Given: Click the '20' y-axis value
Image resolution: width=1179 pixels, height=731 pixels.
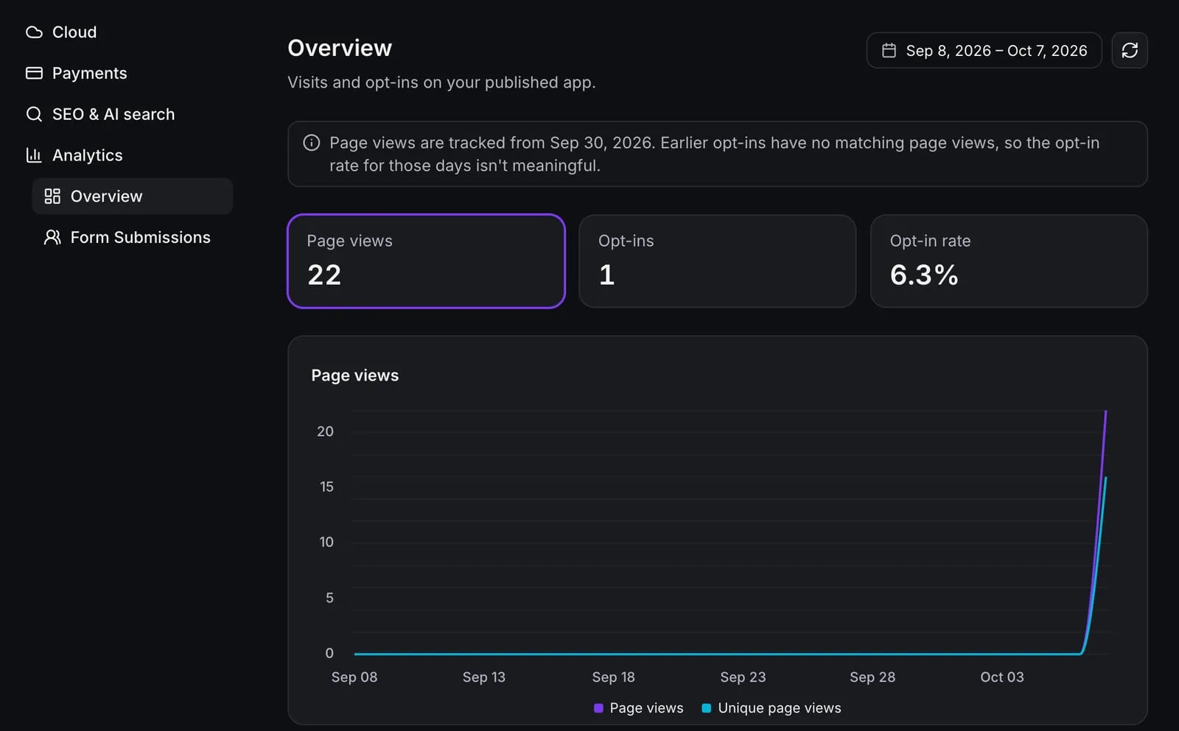Looking at the screenshot, I should coord(325,431).
